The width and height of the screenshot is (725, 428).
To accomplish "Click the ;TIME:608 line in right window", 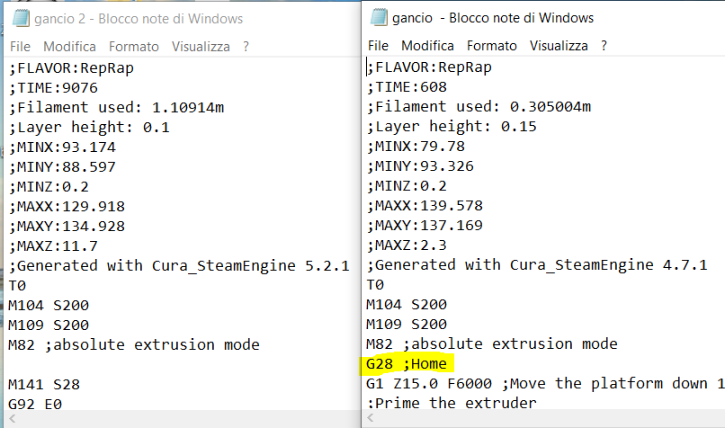I will point(407,87).
